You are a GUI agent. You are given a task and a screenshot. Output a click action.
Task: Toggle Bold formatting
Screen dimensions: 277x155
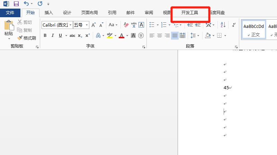pyautogui.click(x=45, y=35)
